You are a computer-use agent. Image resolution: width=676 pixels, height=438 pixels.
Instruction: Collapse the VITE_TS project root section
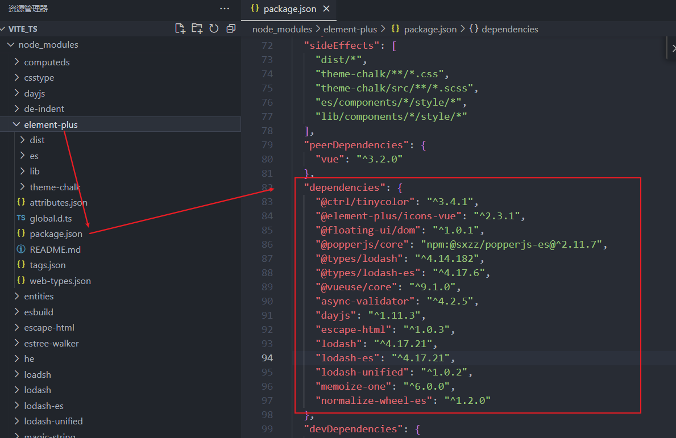pos(23,29)
